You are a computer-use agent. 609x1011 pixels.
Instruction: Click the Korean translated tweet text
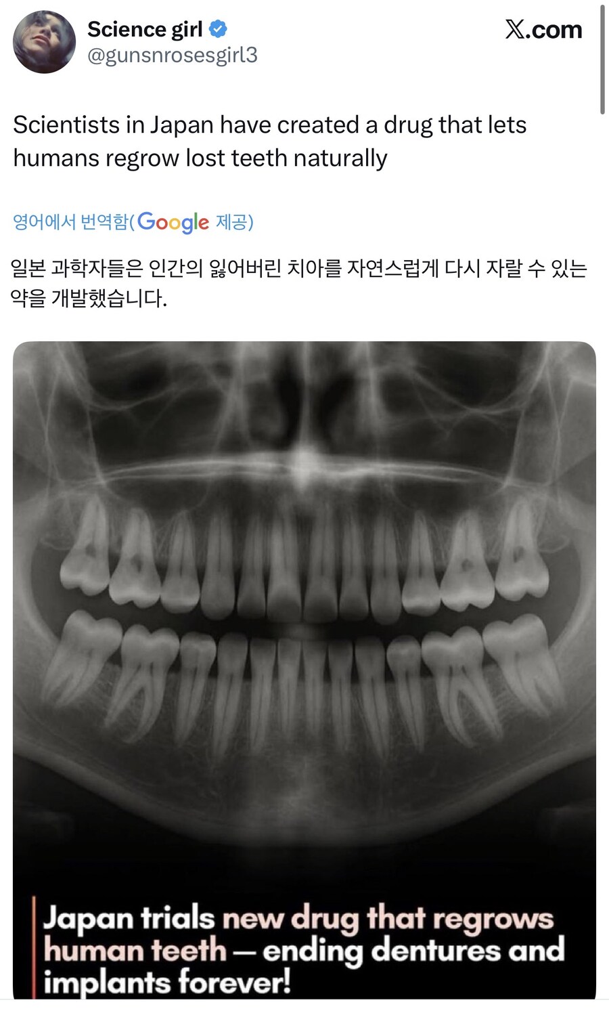point(298,283)
